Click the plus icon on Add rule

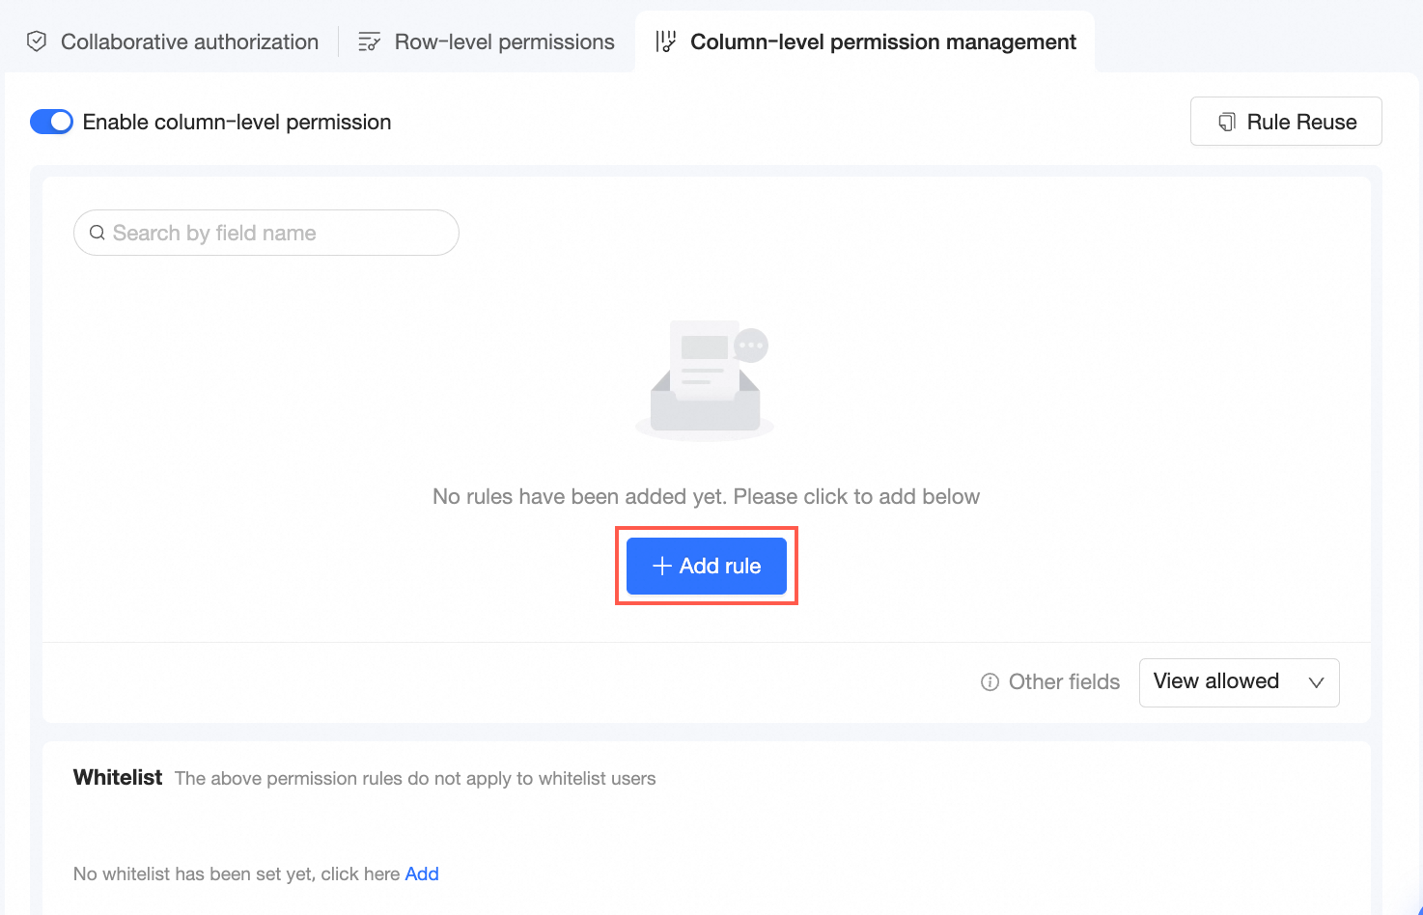tap(662, 566)
